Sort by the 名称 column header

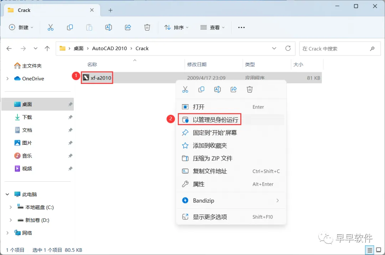(92, 64)
